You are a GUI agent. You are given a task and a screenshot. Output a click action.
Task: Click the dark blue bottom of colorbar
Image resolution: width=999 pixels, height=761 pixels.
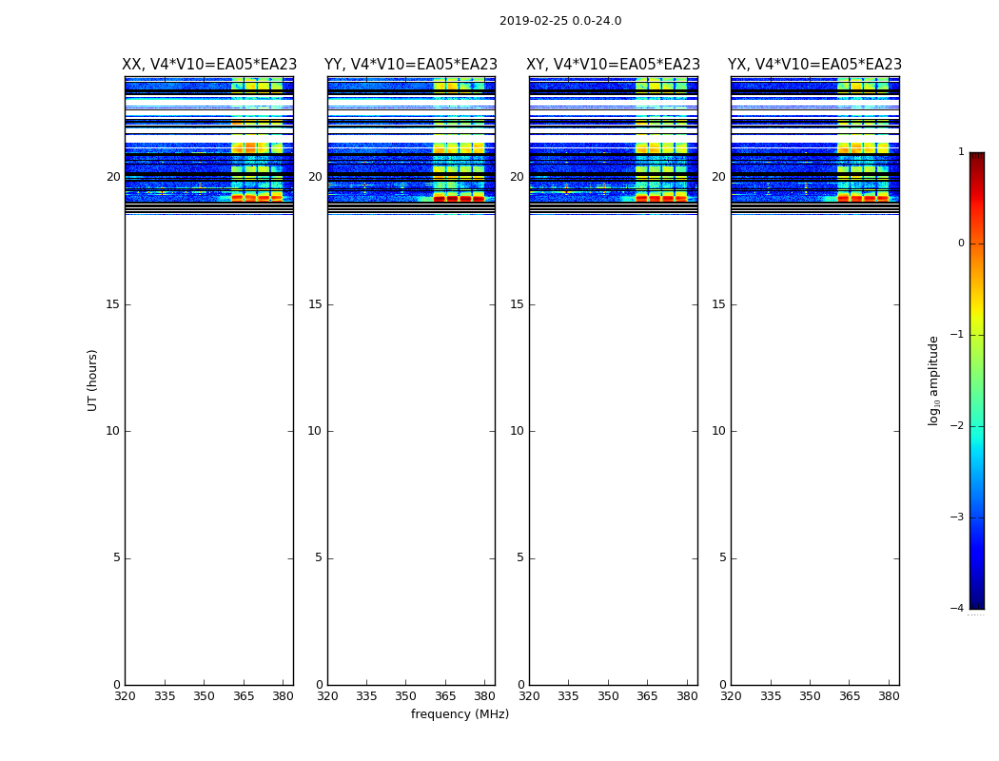tap(976, 603)
